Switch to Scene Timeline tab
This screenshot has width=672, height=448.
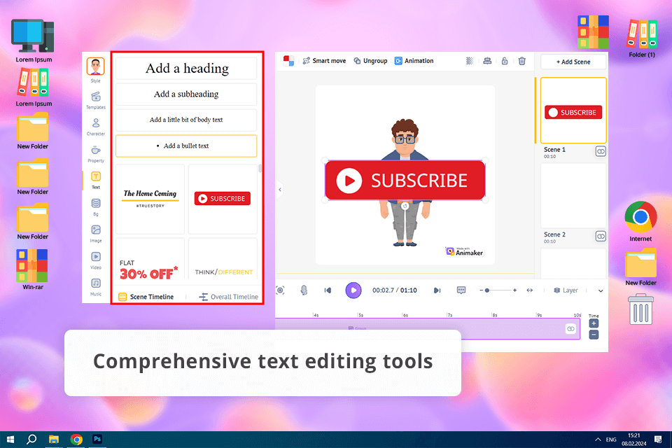point(146,297)
